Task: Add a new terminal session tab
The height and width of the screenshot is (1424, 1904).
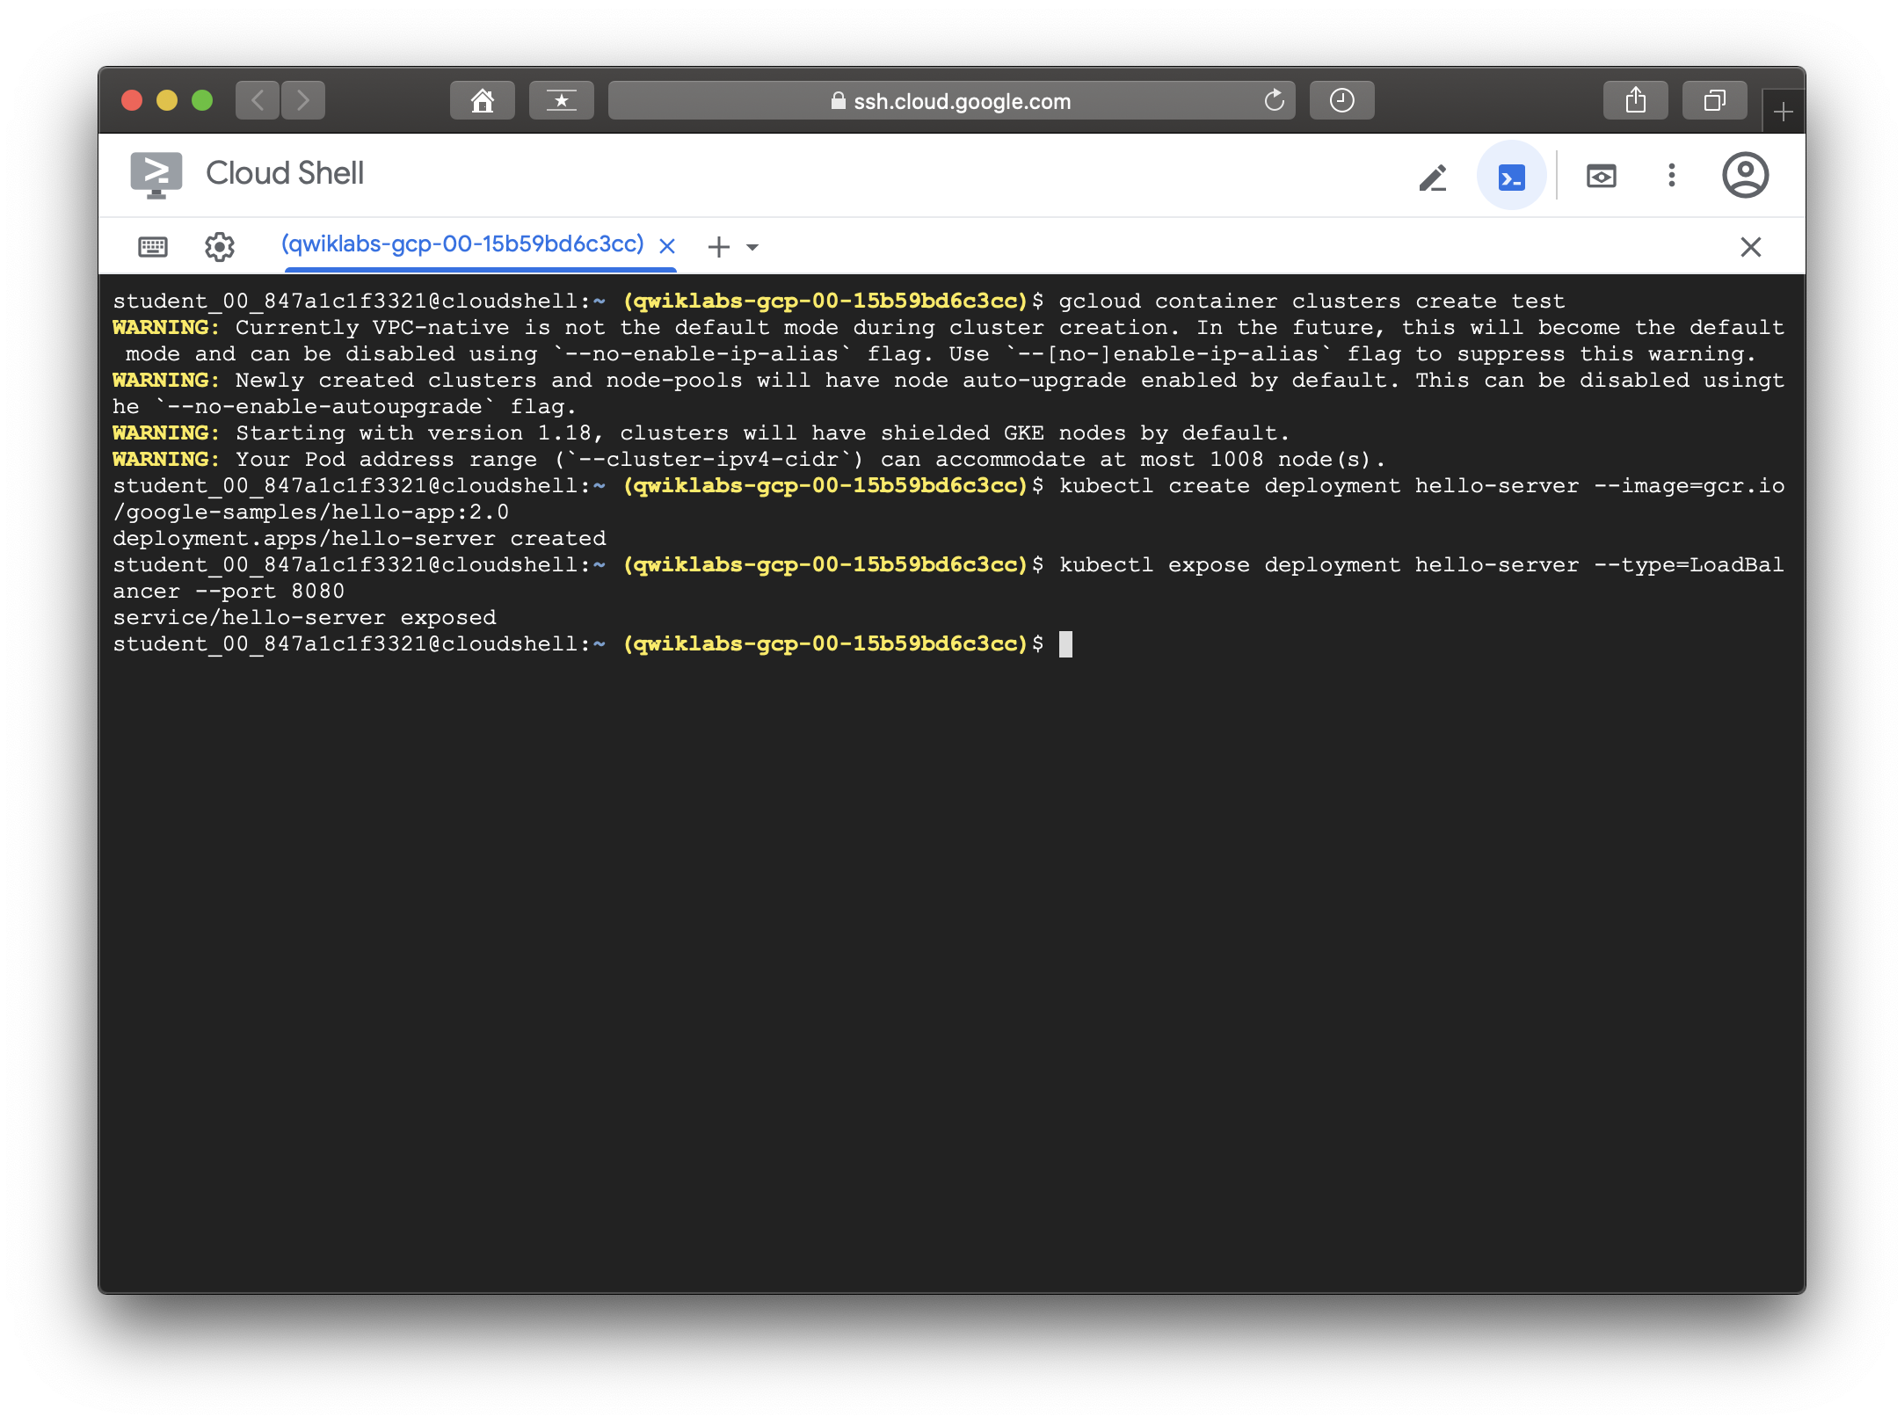Action: [x=718, y=247]
